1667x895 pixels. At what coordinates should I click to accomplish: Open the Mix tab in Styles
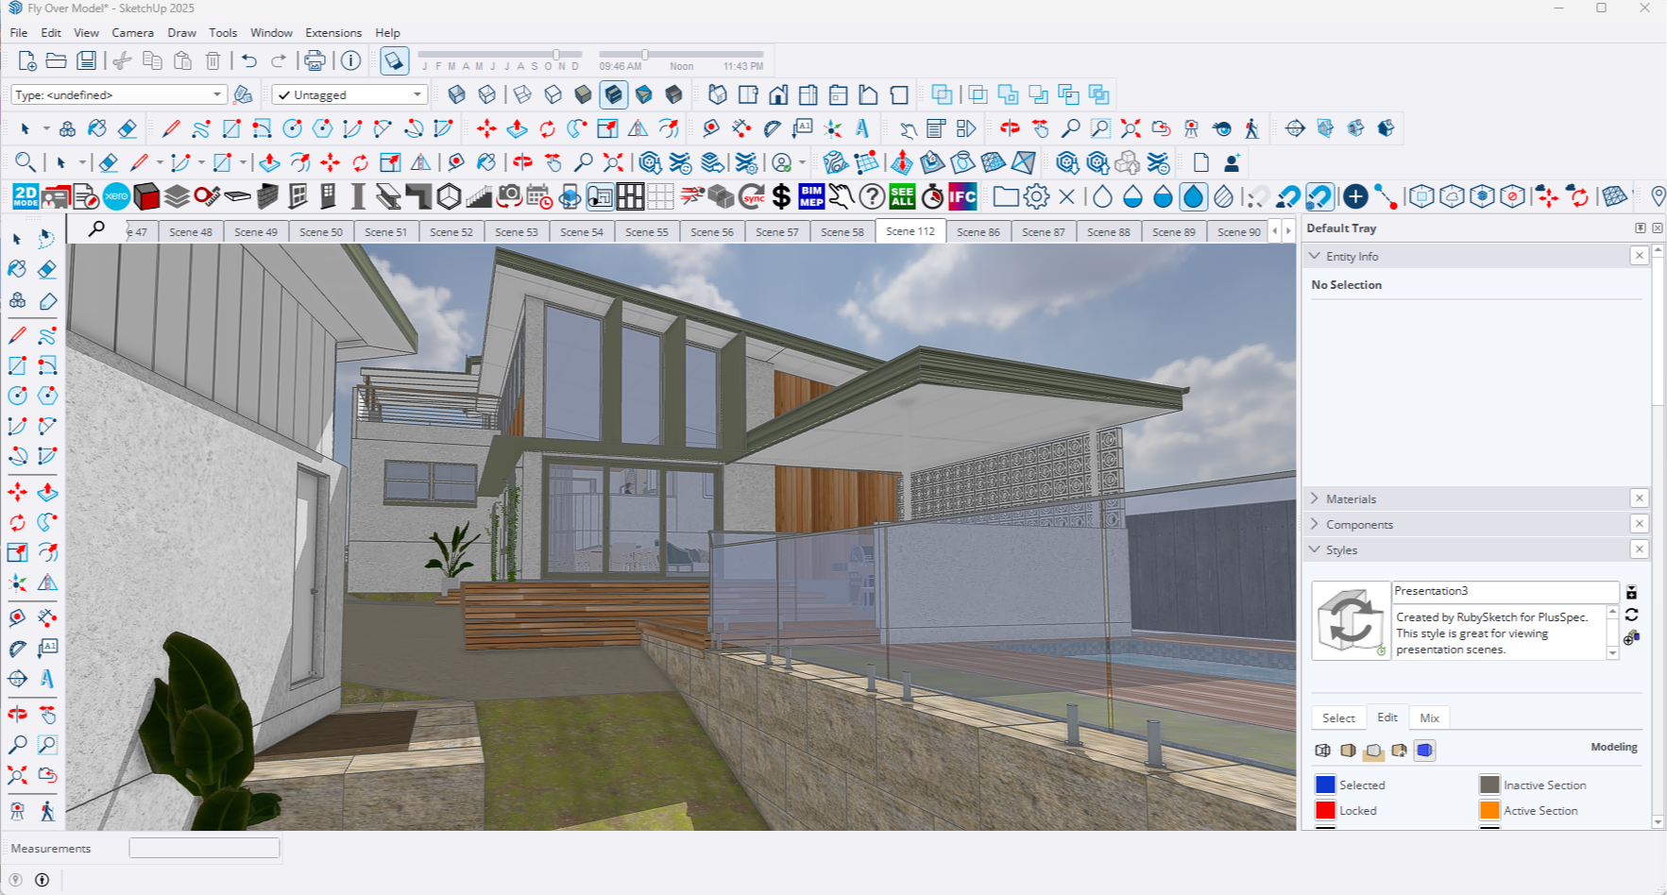[1429, 718]
